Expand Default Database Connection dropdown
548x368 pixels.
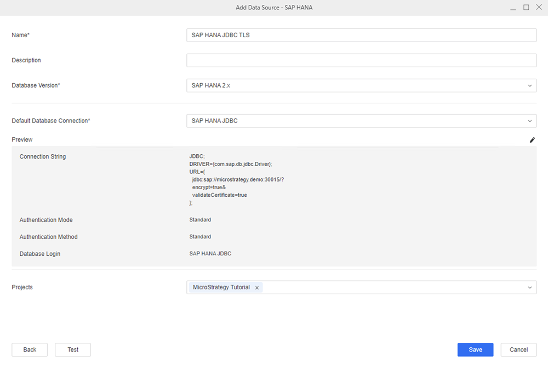[361, 121]
